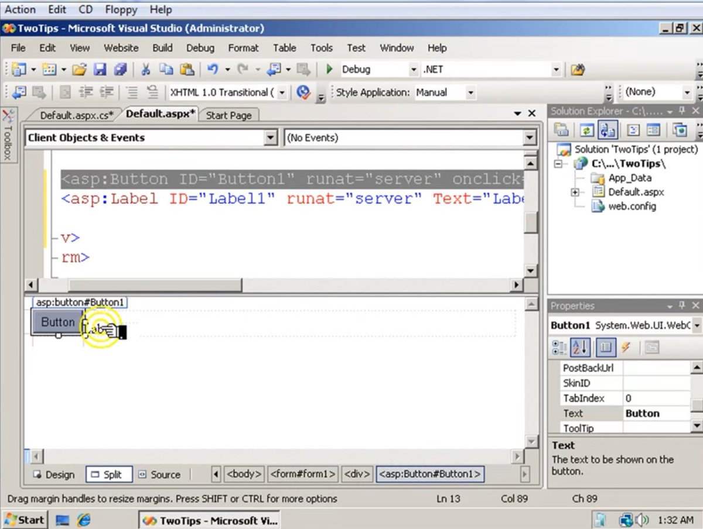Click the Open File folder icon
This screenshot has height=529, width=703.
pyautogui.click(x=80, y=69)
